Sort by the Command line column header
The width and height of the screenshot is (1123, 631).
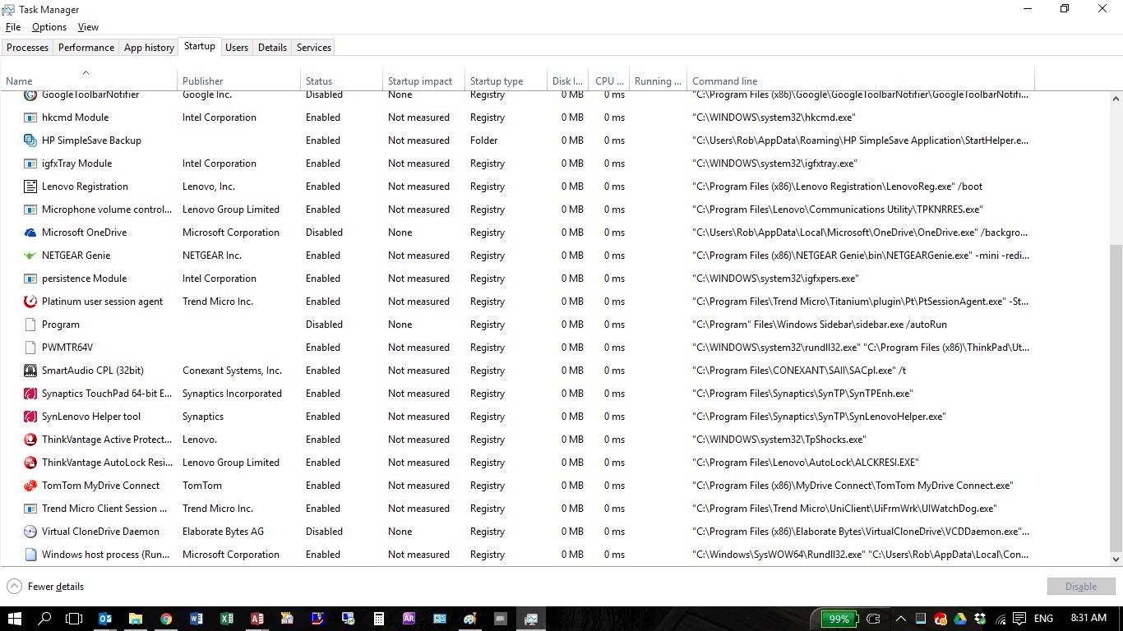[861, 81]
